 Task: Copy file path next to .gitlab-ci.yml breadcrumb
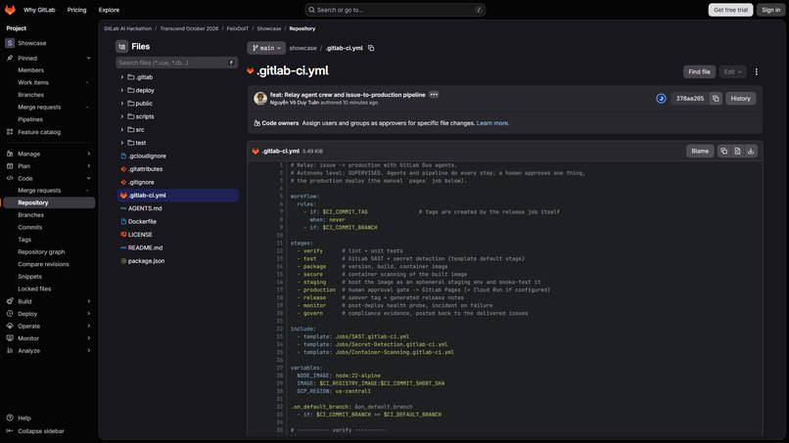pos(371,48)
